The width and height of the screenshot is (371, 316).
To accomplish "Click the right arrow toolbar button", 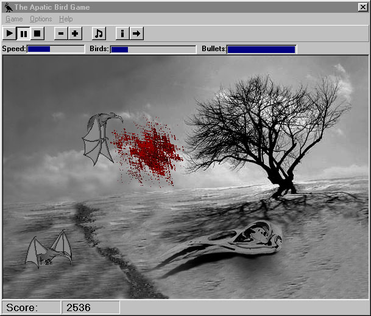I will (x=136, y=33).
